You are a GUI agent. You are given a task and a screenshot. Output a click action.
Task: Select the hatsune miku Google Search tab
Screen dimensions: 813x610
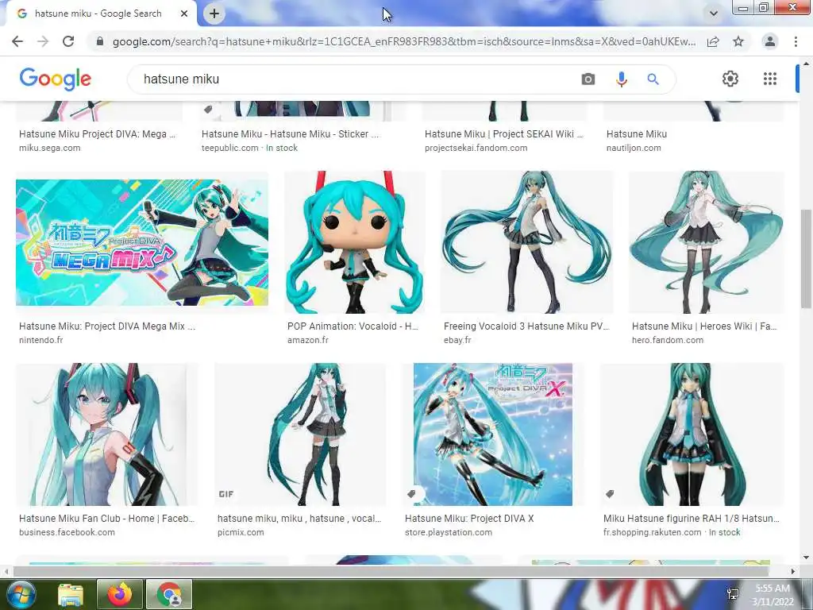click(98, 14)
